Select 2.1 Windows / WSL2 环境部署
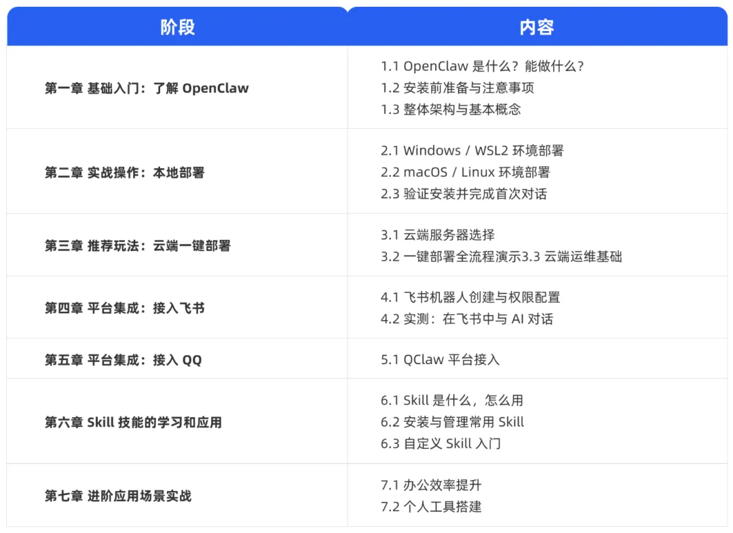The width and height of the screenshot is (733, 533). [472, 151]
